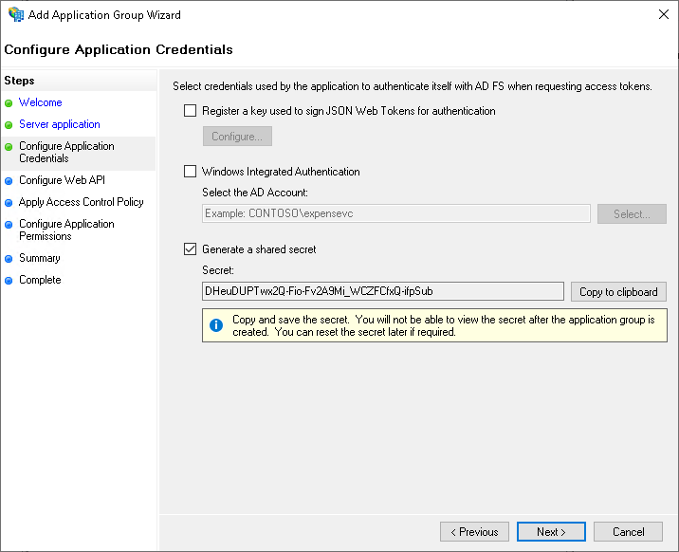Click the wizard icon in title bar
This screenshot has height=552, width=679.
15,15
